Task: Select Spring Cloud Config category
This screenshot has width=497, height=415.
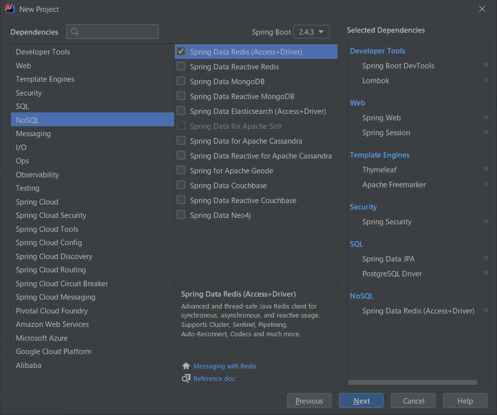Action: coord(93,243)
